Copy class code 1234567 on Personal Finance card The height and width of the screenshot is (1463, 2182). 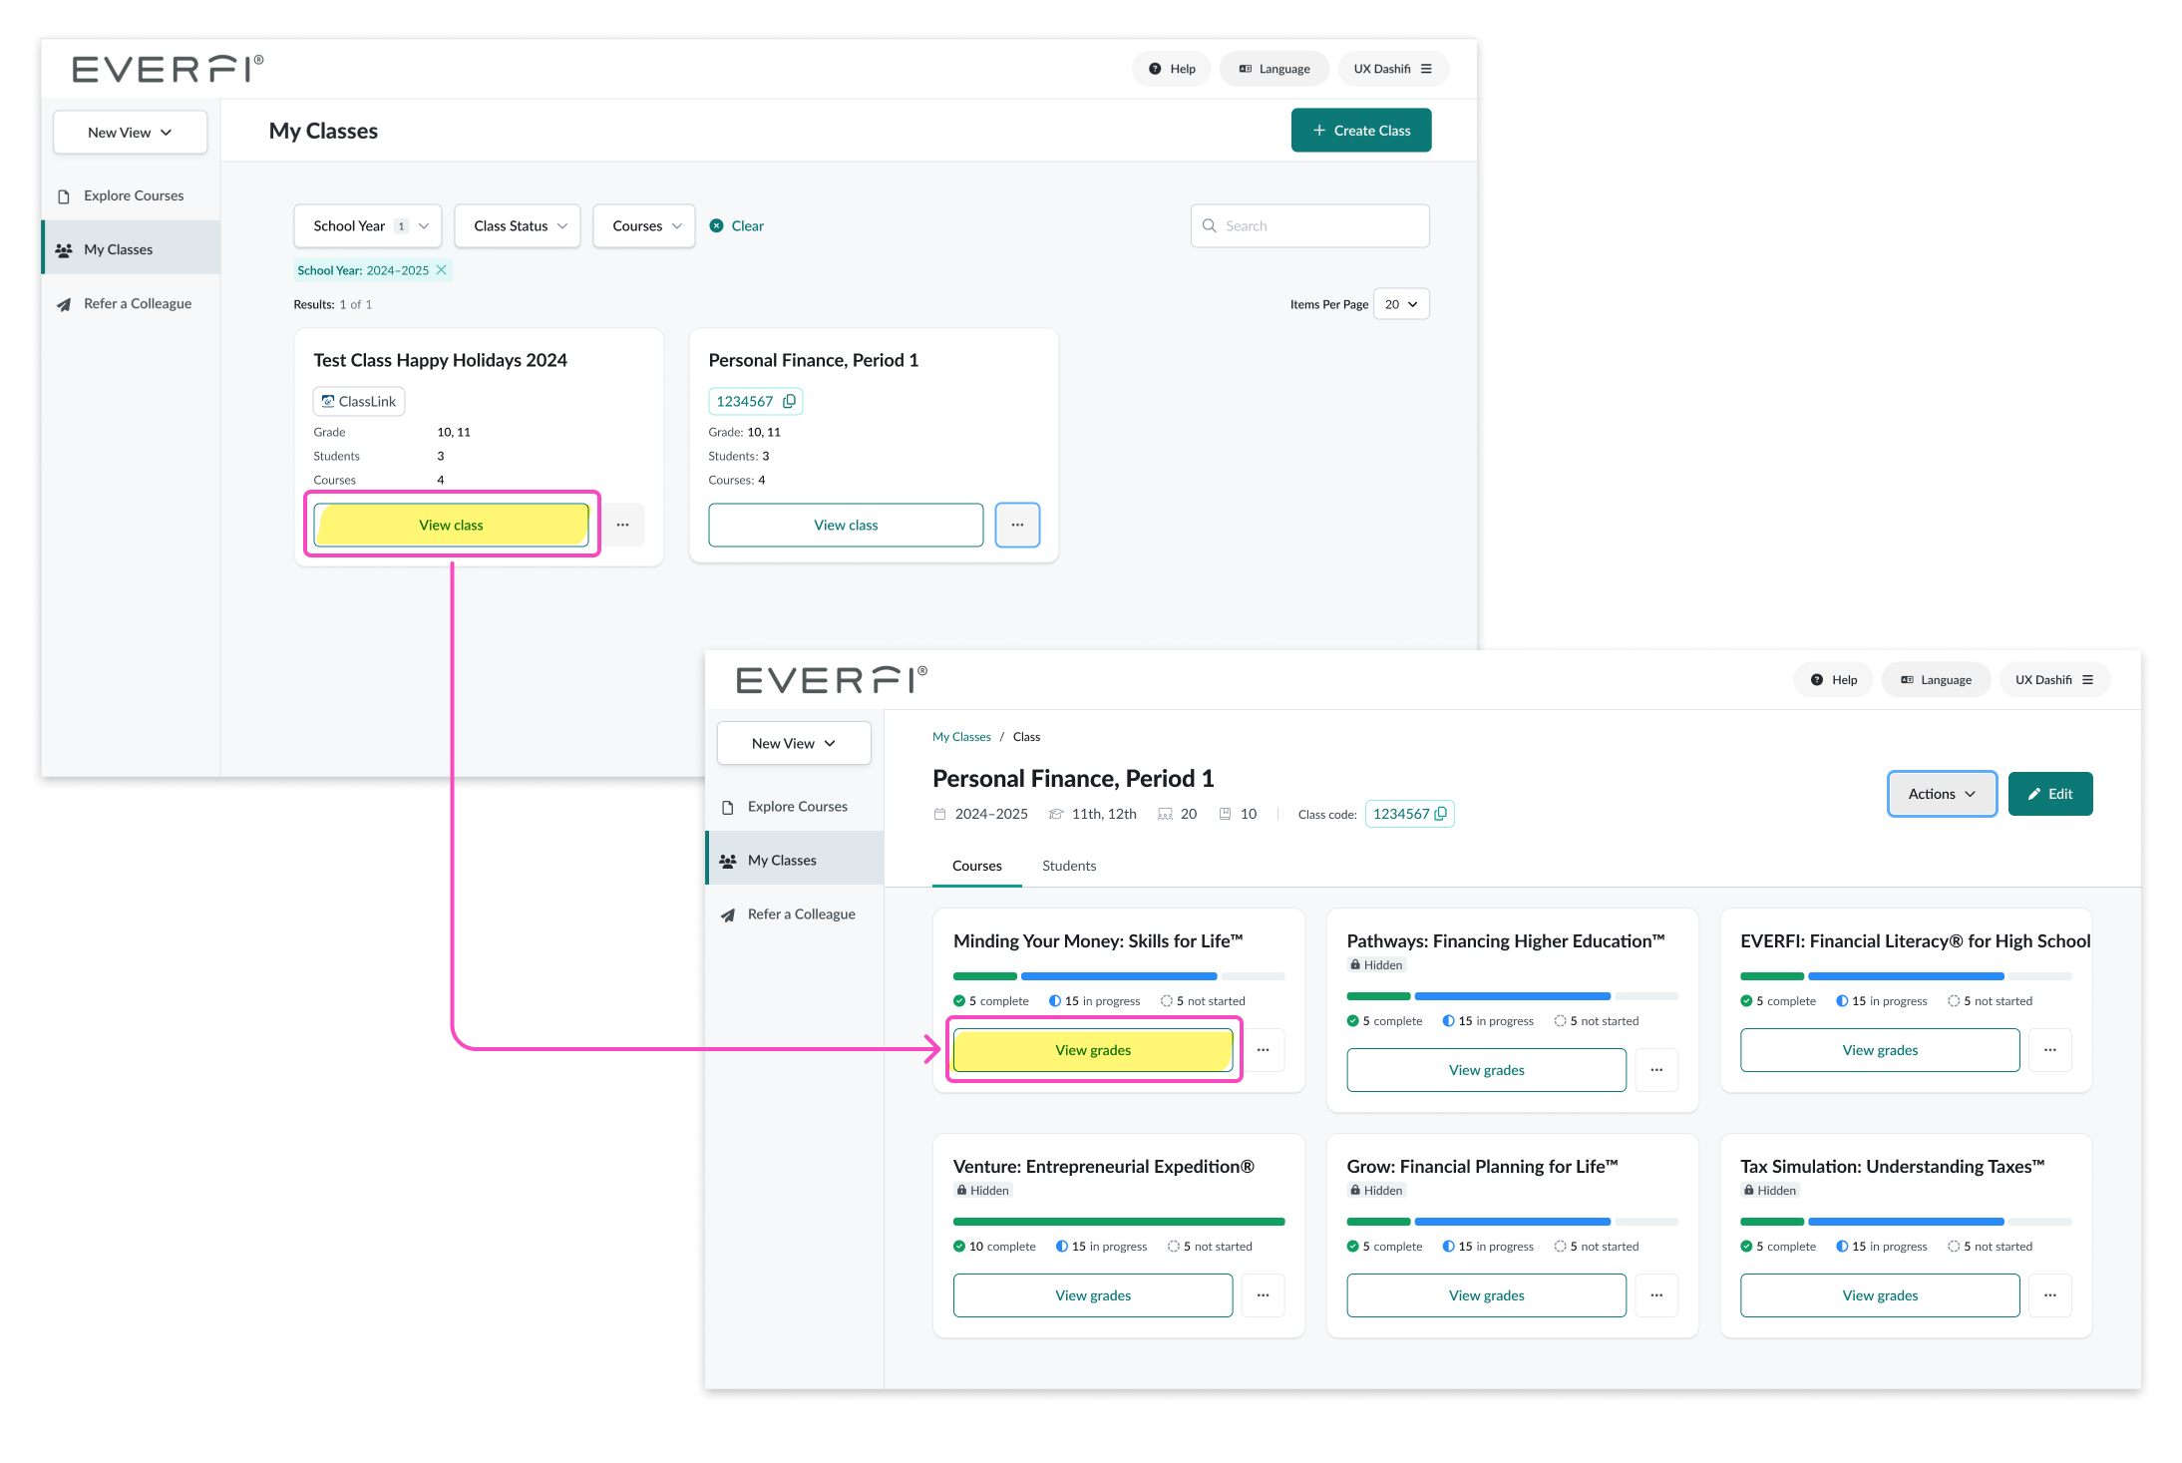(789, 401)
